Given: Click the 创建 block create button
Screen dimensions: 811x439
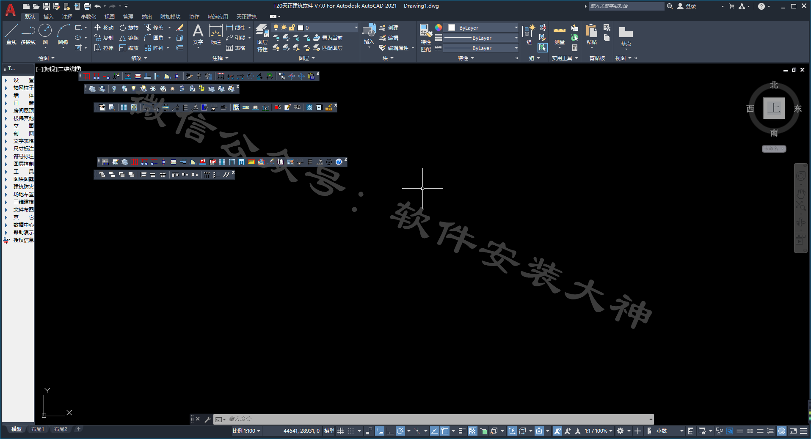Looking at the screenshot, I should point(389,27).
